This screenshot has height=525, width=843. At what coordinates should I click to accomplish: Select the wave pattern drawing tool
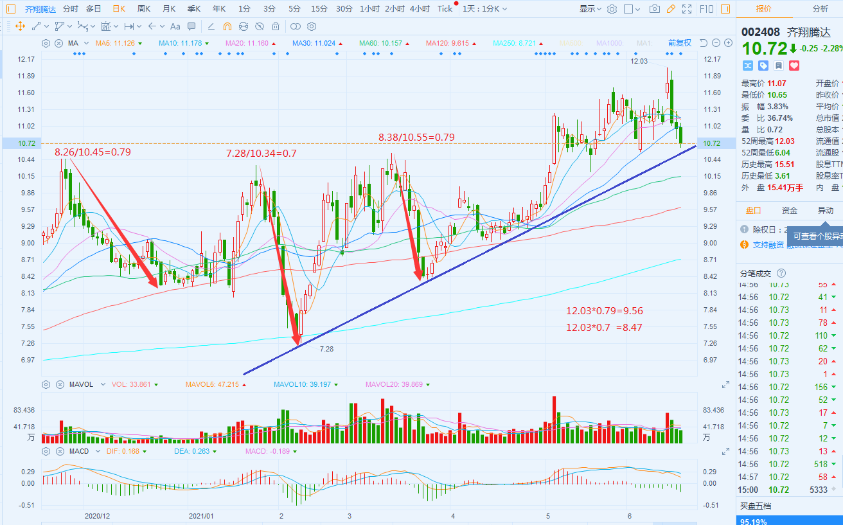coord(83,26)
